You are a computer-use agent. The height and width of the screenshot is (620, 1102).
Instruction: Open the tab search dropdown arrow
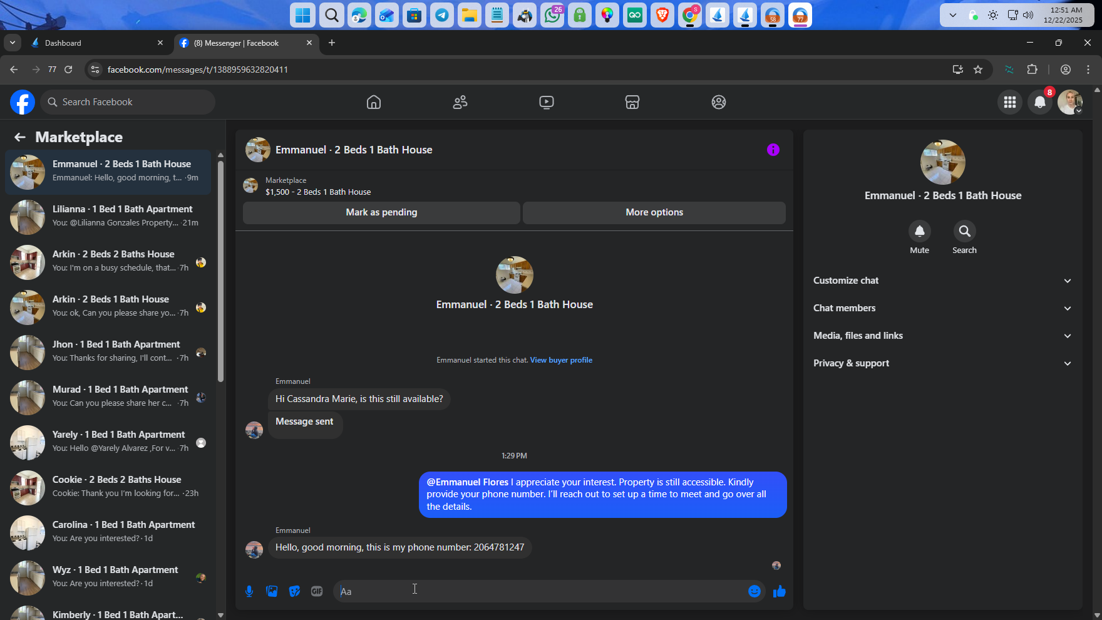(13, 43)
